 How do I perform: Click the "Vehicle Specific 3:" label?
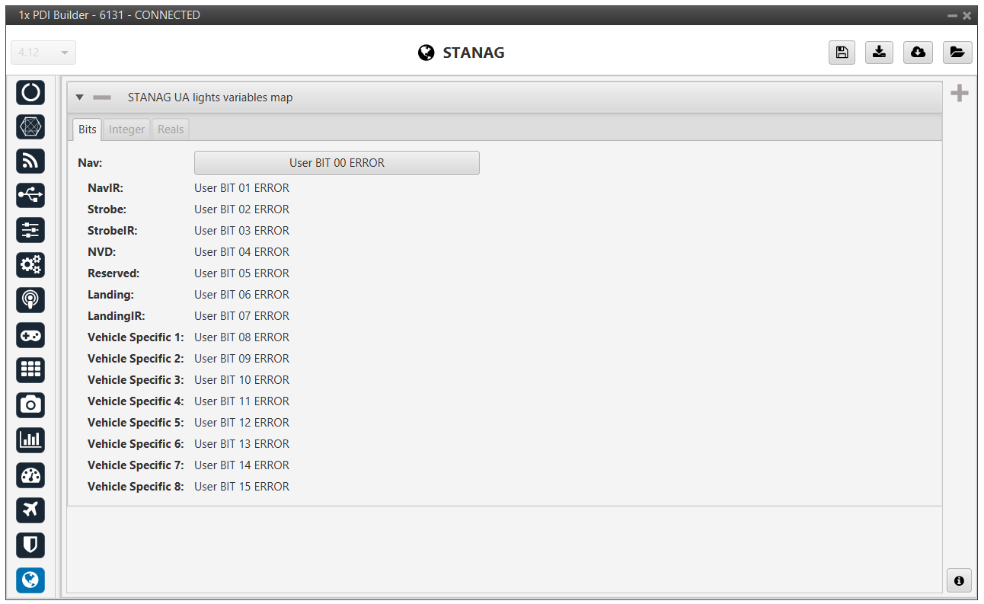pos(136,380)
